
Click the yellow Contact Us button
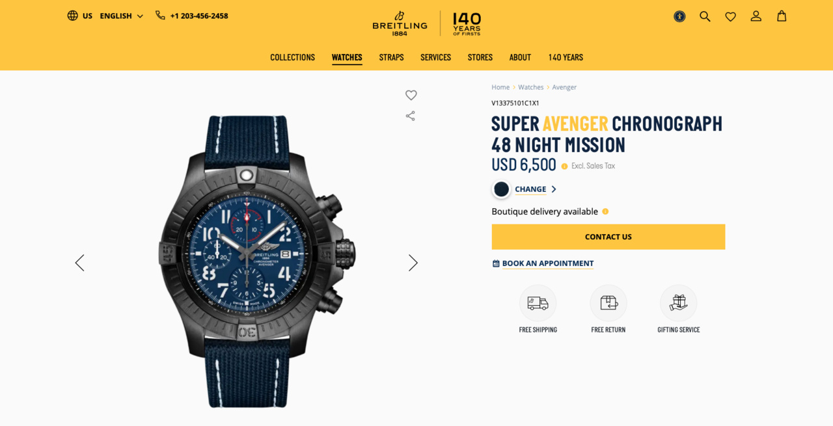click(x=608, y=237)
